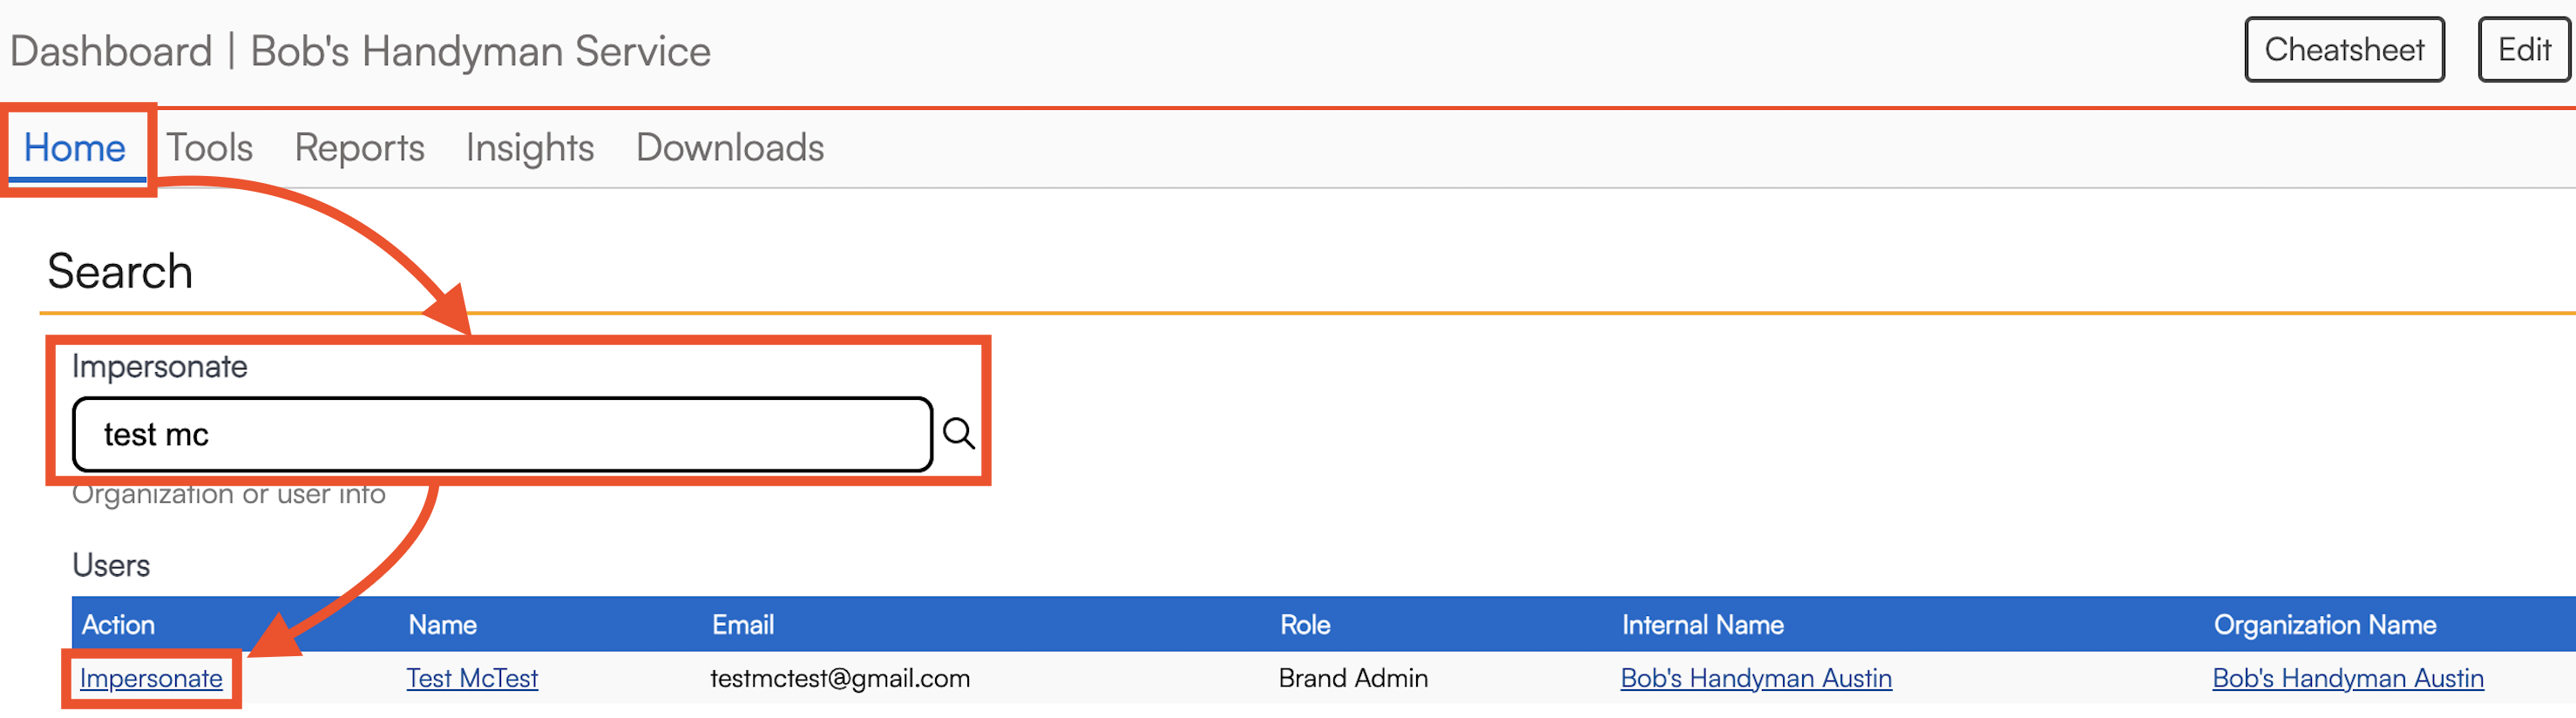This screenshot has width=2576, height=718.
Task: Select the Insights tab
Action: (x=530, y=148)
